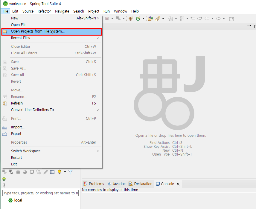256x209 pixels.
Task: Click the Forward navigation arrow icon
Action: [x=218, y=19]
